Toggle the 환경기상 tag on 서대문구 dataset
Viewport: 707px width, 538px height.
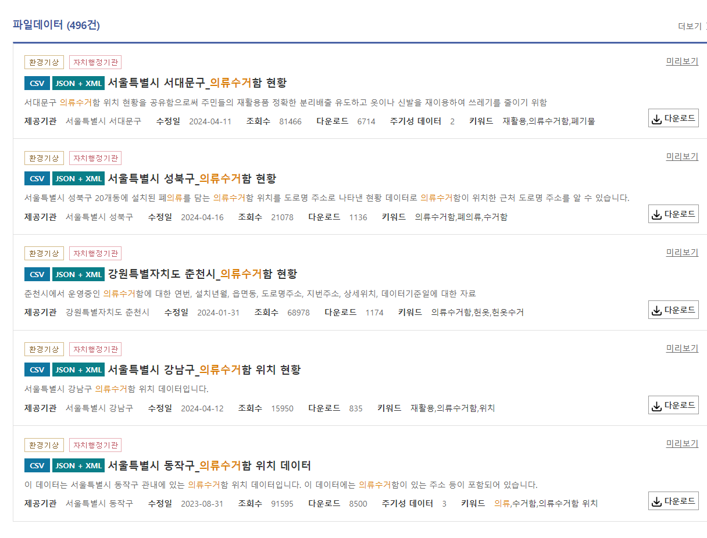tap(44, 62)
